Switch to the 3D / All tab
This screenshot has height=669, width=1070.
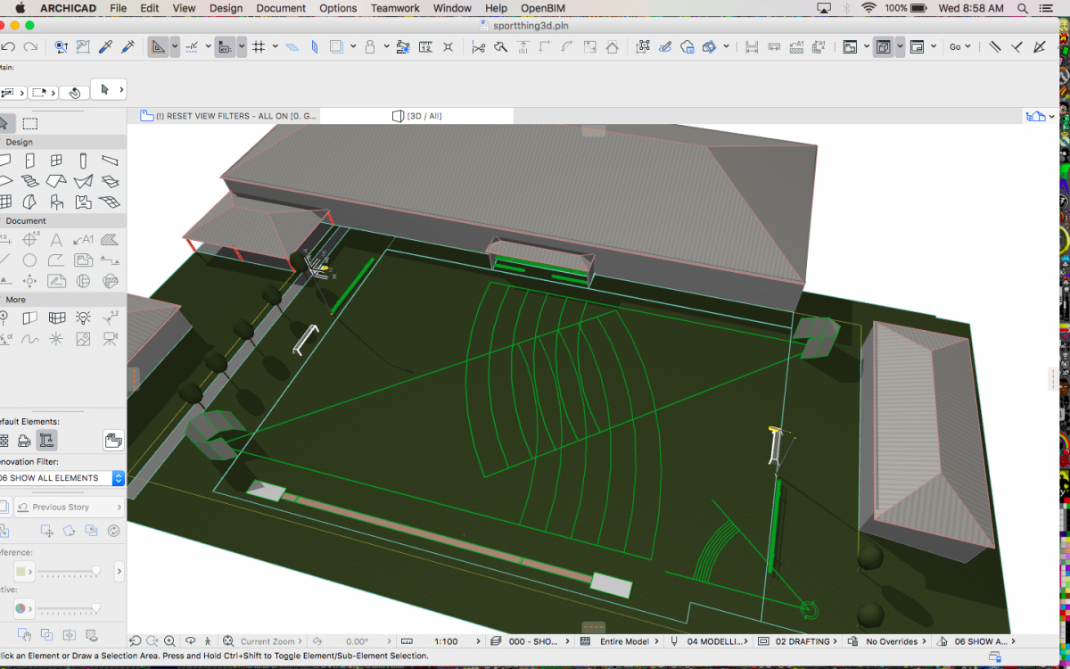(x=417, y=116)
